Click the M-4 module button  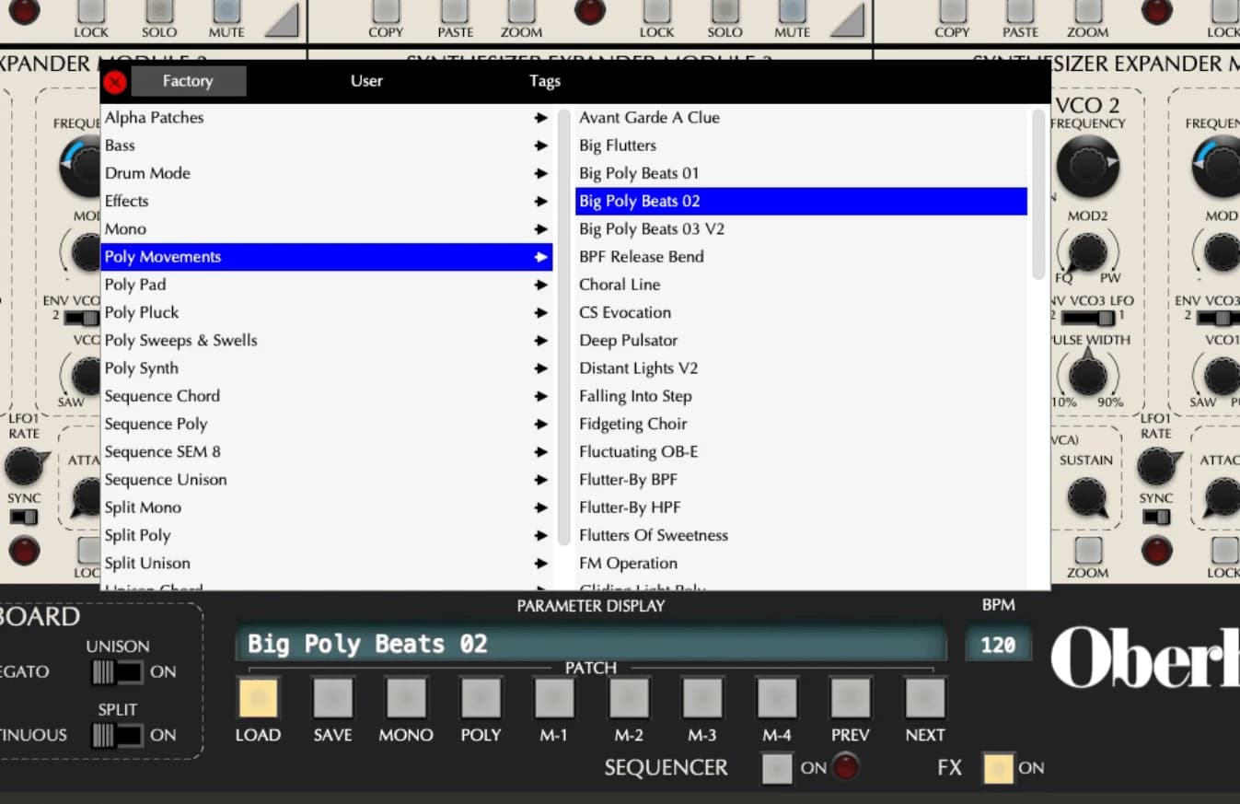point(777,698)
